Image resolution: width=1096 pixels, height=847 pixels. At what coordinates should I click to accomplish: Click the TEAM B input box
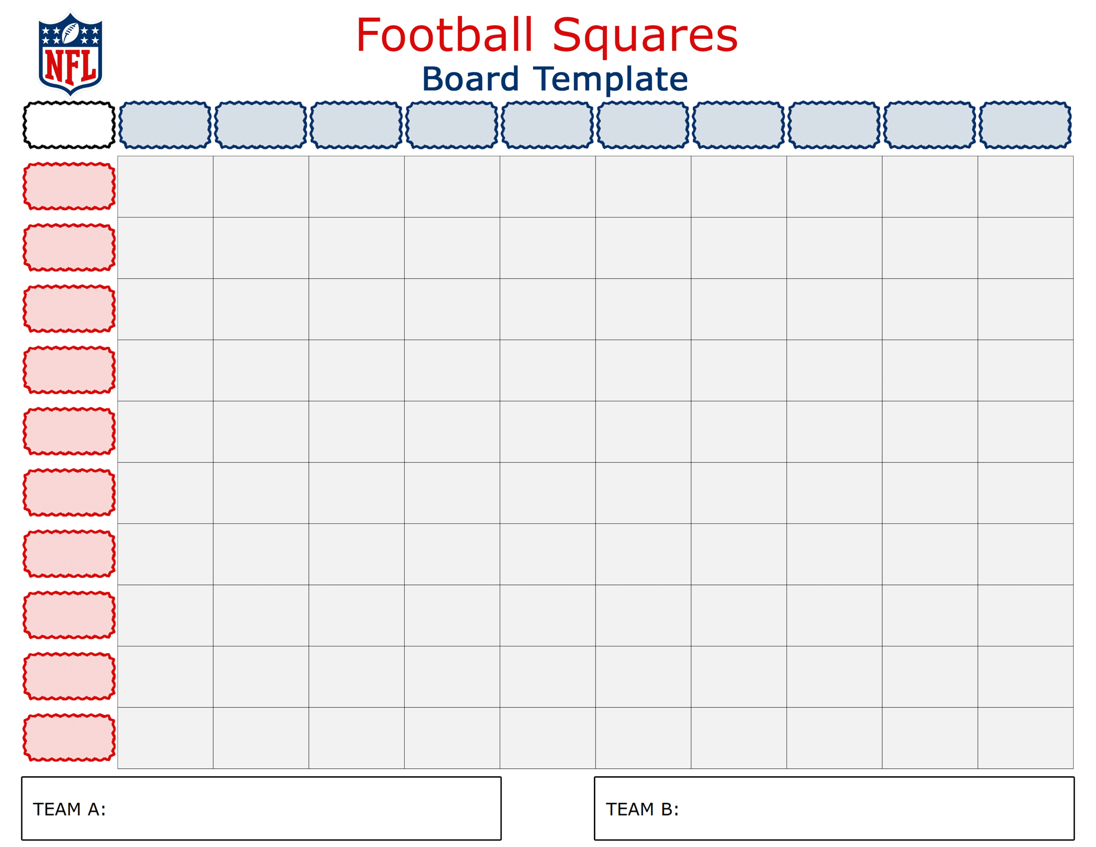pos(834,809)
